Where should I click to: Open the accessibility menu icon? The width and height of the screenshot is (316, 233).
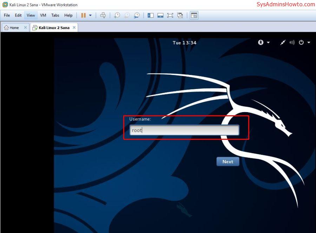(261, 42)
